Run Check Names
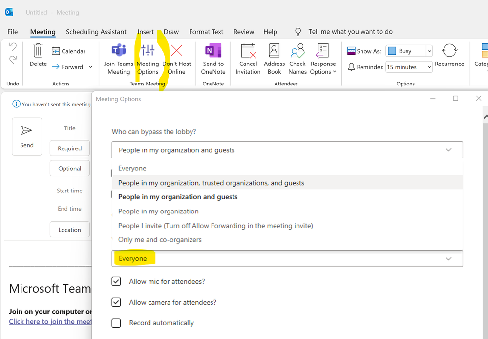Image resolution: width=488 pixels, height=339 pixels. click(x=297, y=59)
